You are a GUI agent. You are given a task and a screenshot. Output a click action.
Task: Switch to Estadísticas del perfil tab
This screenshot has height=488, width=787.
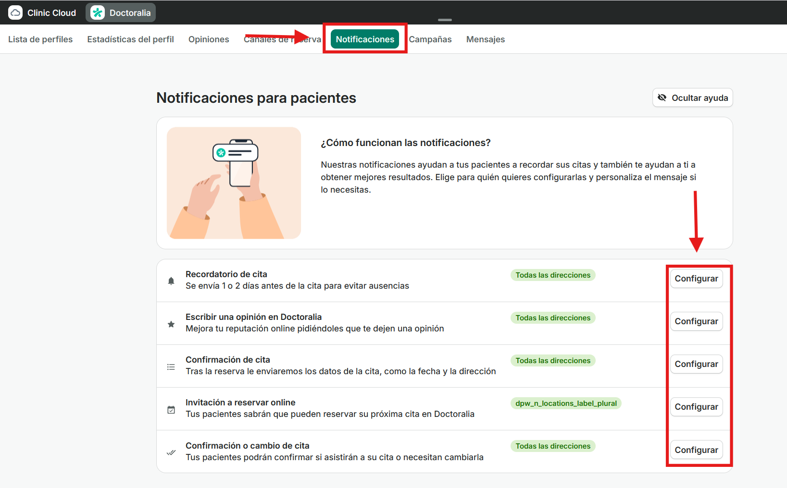coord(130,39)
